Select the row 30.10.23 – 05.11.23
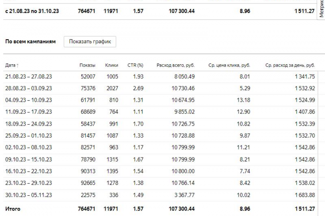This screenshot has height=216, width=325. coord(160,195)
